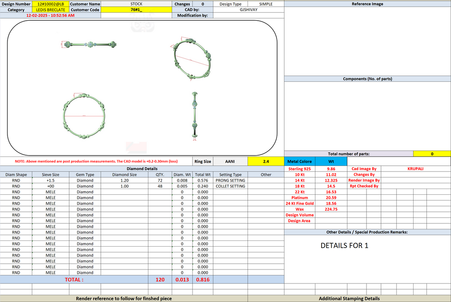The image size is (451, 302).
Task: Select the Design Volume label
Action: click(x=299, y=215)
